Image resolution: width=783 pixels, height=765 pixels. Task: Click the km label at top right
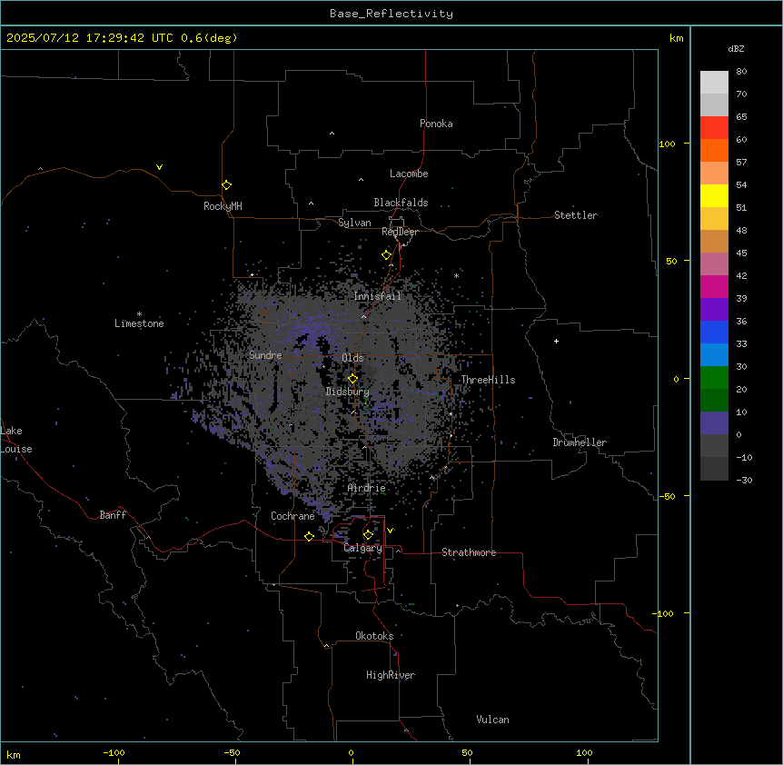676,38
